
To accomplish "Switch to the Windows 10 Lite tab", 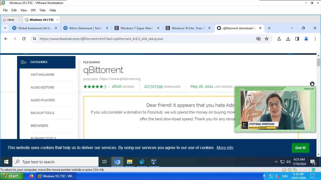I will click(x=188, y=28).
